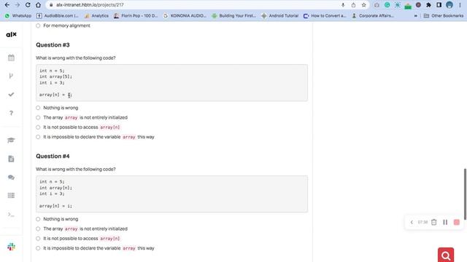The image size is (467, 262).
Task: Click the page vertical scrollbar thumb
Action: tap(465, 194)
